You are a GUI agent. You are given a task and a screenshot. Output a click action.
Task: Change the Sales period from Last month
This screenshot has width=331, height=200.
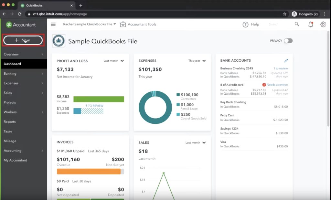point(196,142)
